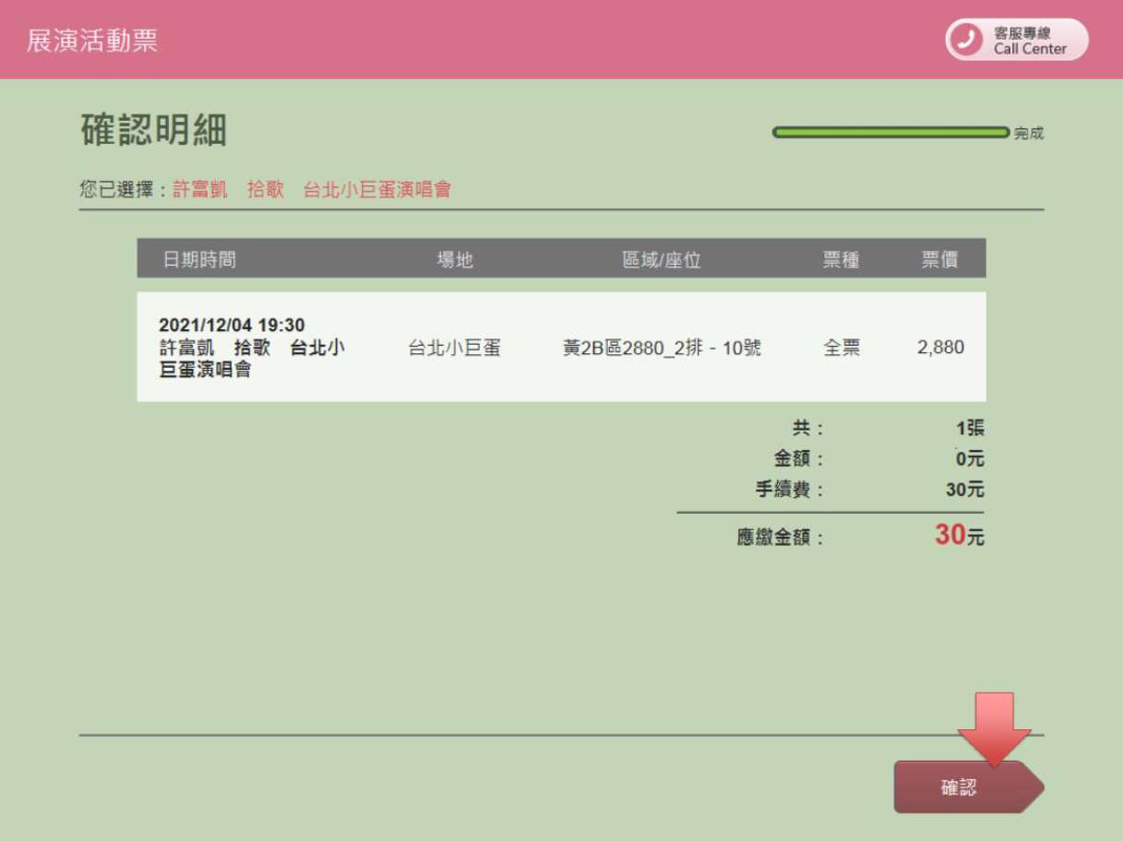Viewport: 1123px width, 841px height.
Task: Click the 票價 column header
Action: pyautogui.click(x=939, y=259)
